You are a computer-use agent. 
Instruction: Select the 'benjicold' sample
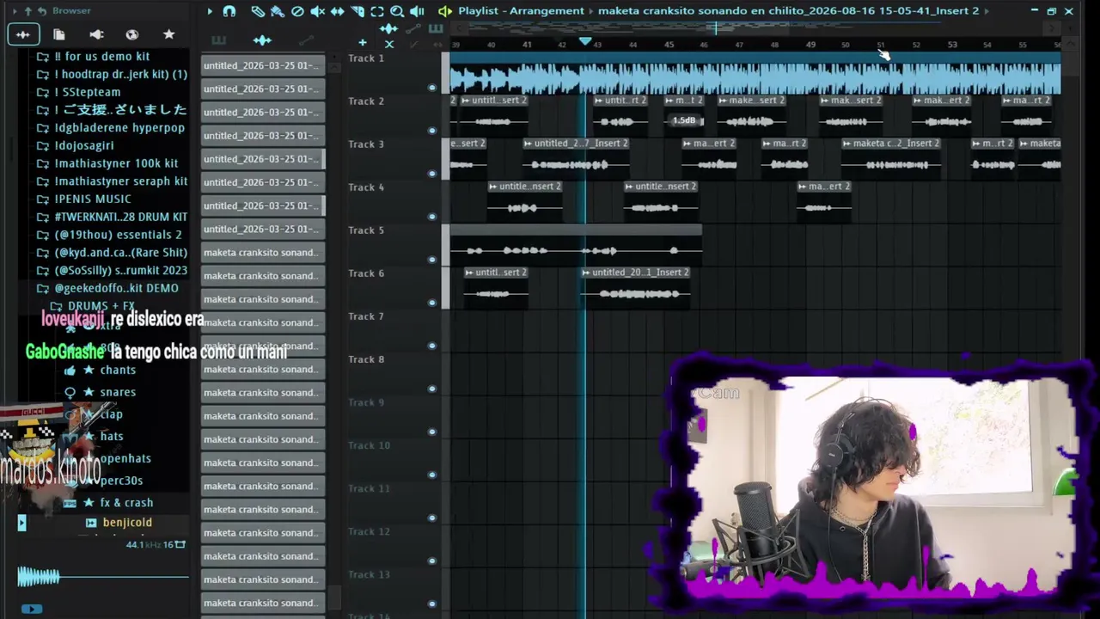[x=119, y=523]
